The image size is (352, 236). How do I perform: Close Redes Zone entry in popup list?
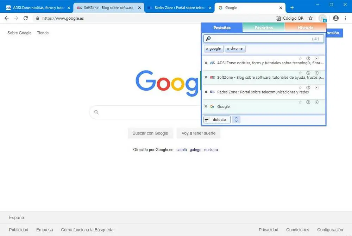coord(206,92)
